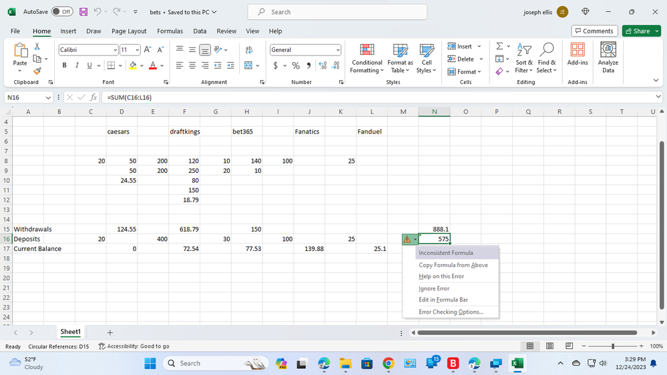Open the File menu
Screen dimensions: 667x375
[15, 31]
